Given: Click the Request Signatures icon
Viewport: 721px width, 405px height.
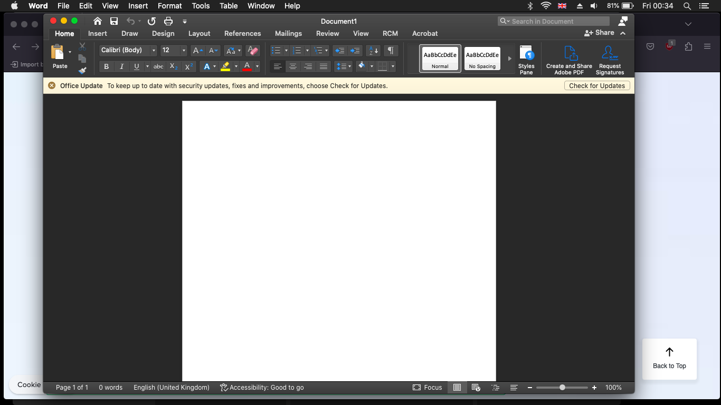Looking at the screenshot, I should click(x=610, y=60).
